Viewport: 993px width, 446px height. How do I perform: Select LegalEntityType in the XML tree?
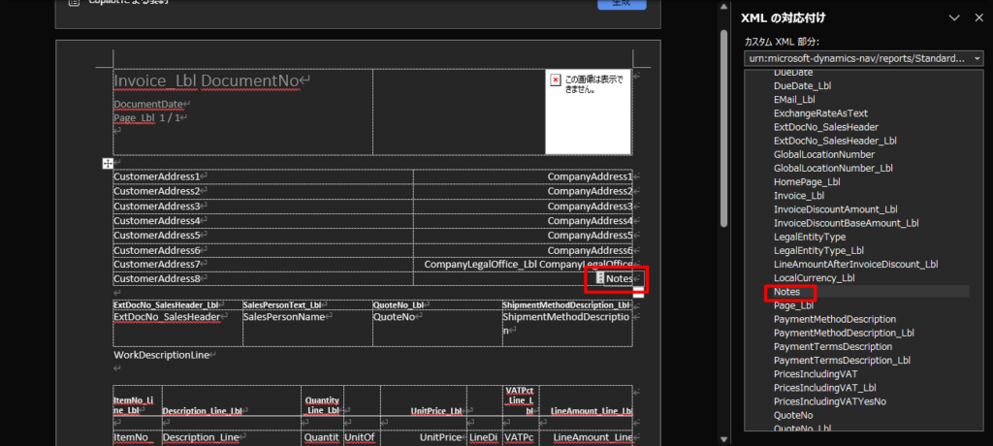(810, 237)
